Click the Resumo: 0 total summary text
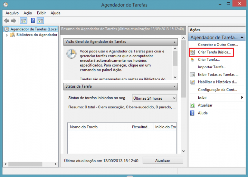Screen dimensions: 248x177 tap(122, 107)
